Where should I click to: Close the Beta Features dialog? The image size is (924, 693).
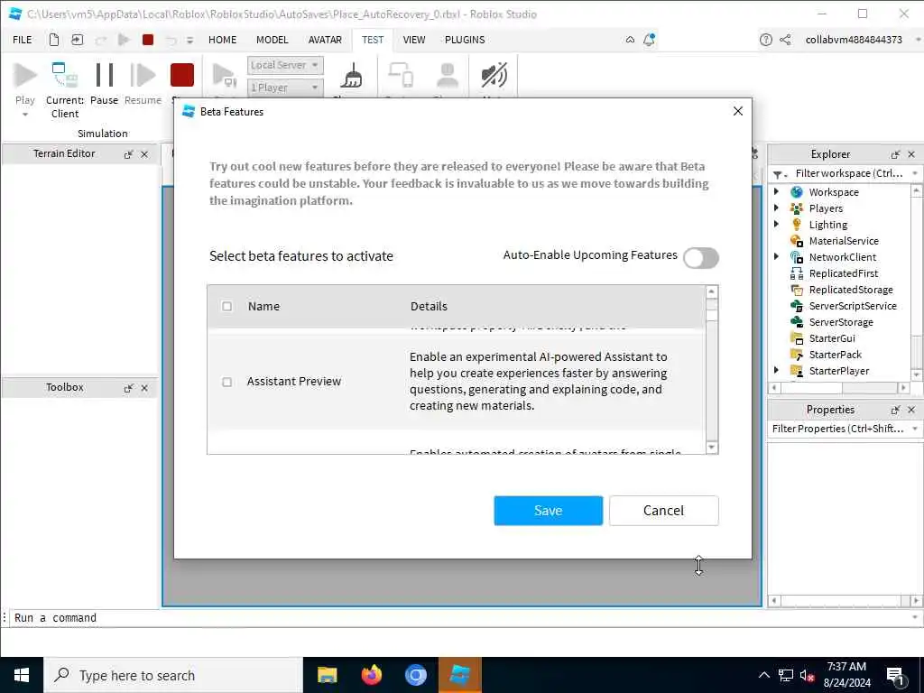point(738,111)
